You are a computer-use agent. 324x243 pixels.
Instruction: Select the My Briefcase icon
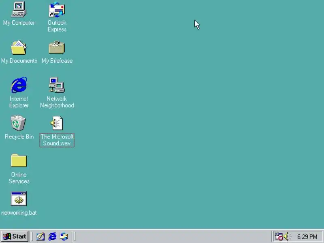[x=57, y=47]
